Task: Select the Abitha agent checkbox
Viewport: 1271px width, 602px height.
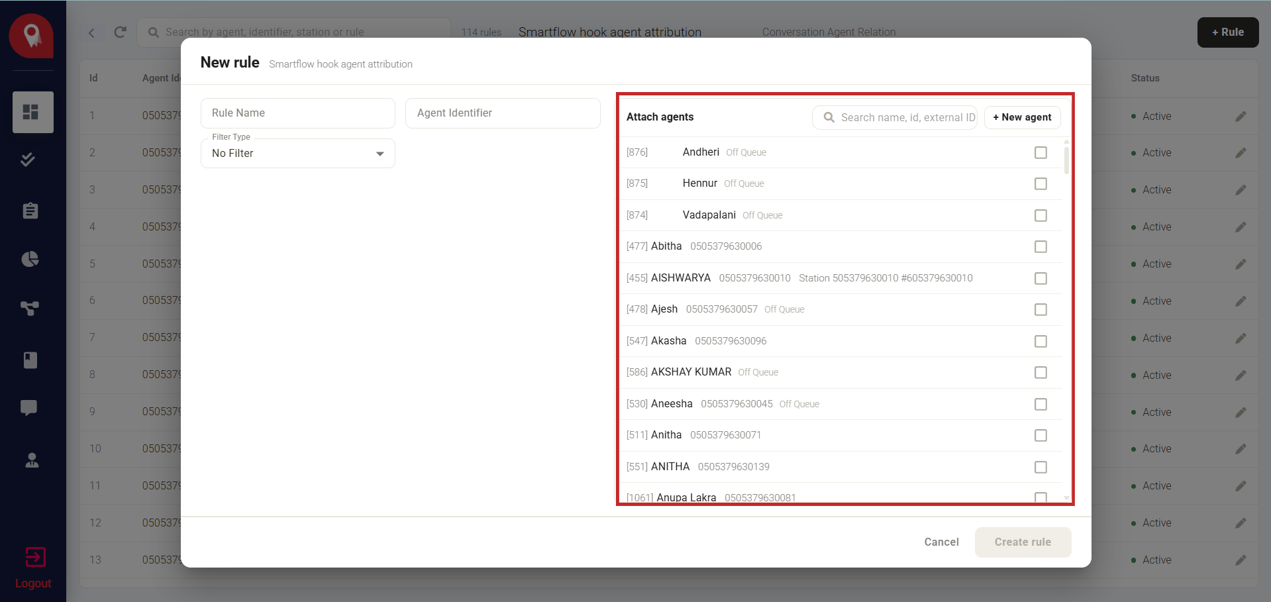Action: coord(1041,246)
